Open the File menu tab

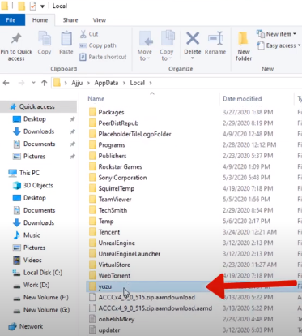click(11, 20)
